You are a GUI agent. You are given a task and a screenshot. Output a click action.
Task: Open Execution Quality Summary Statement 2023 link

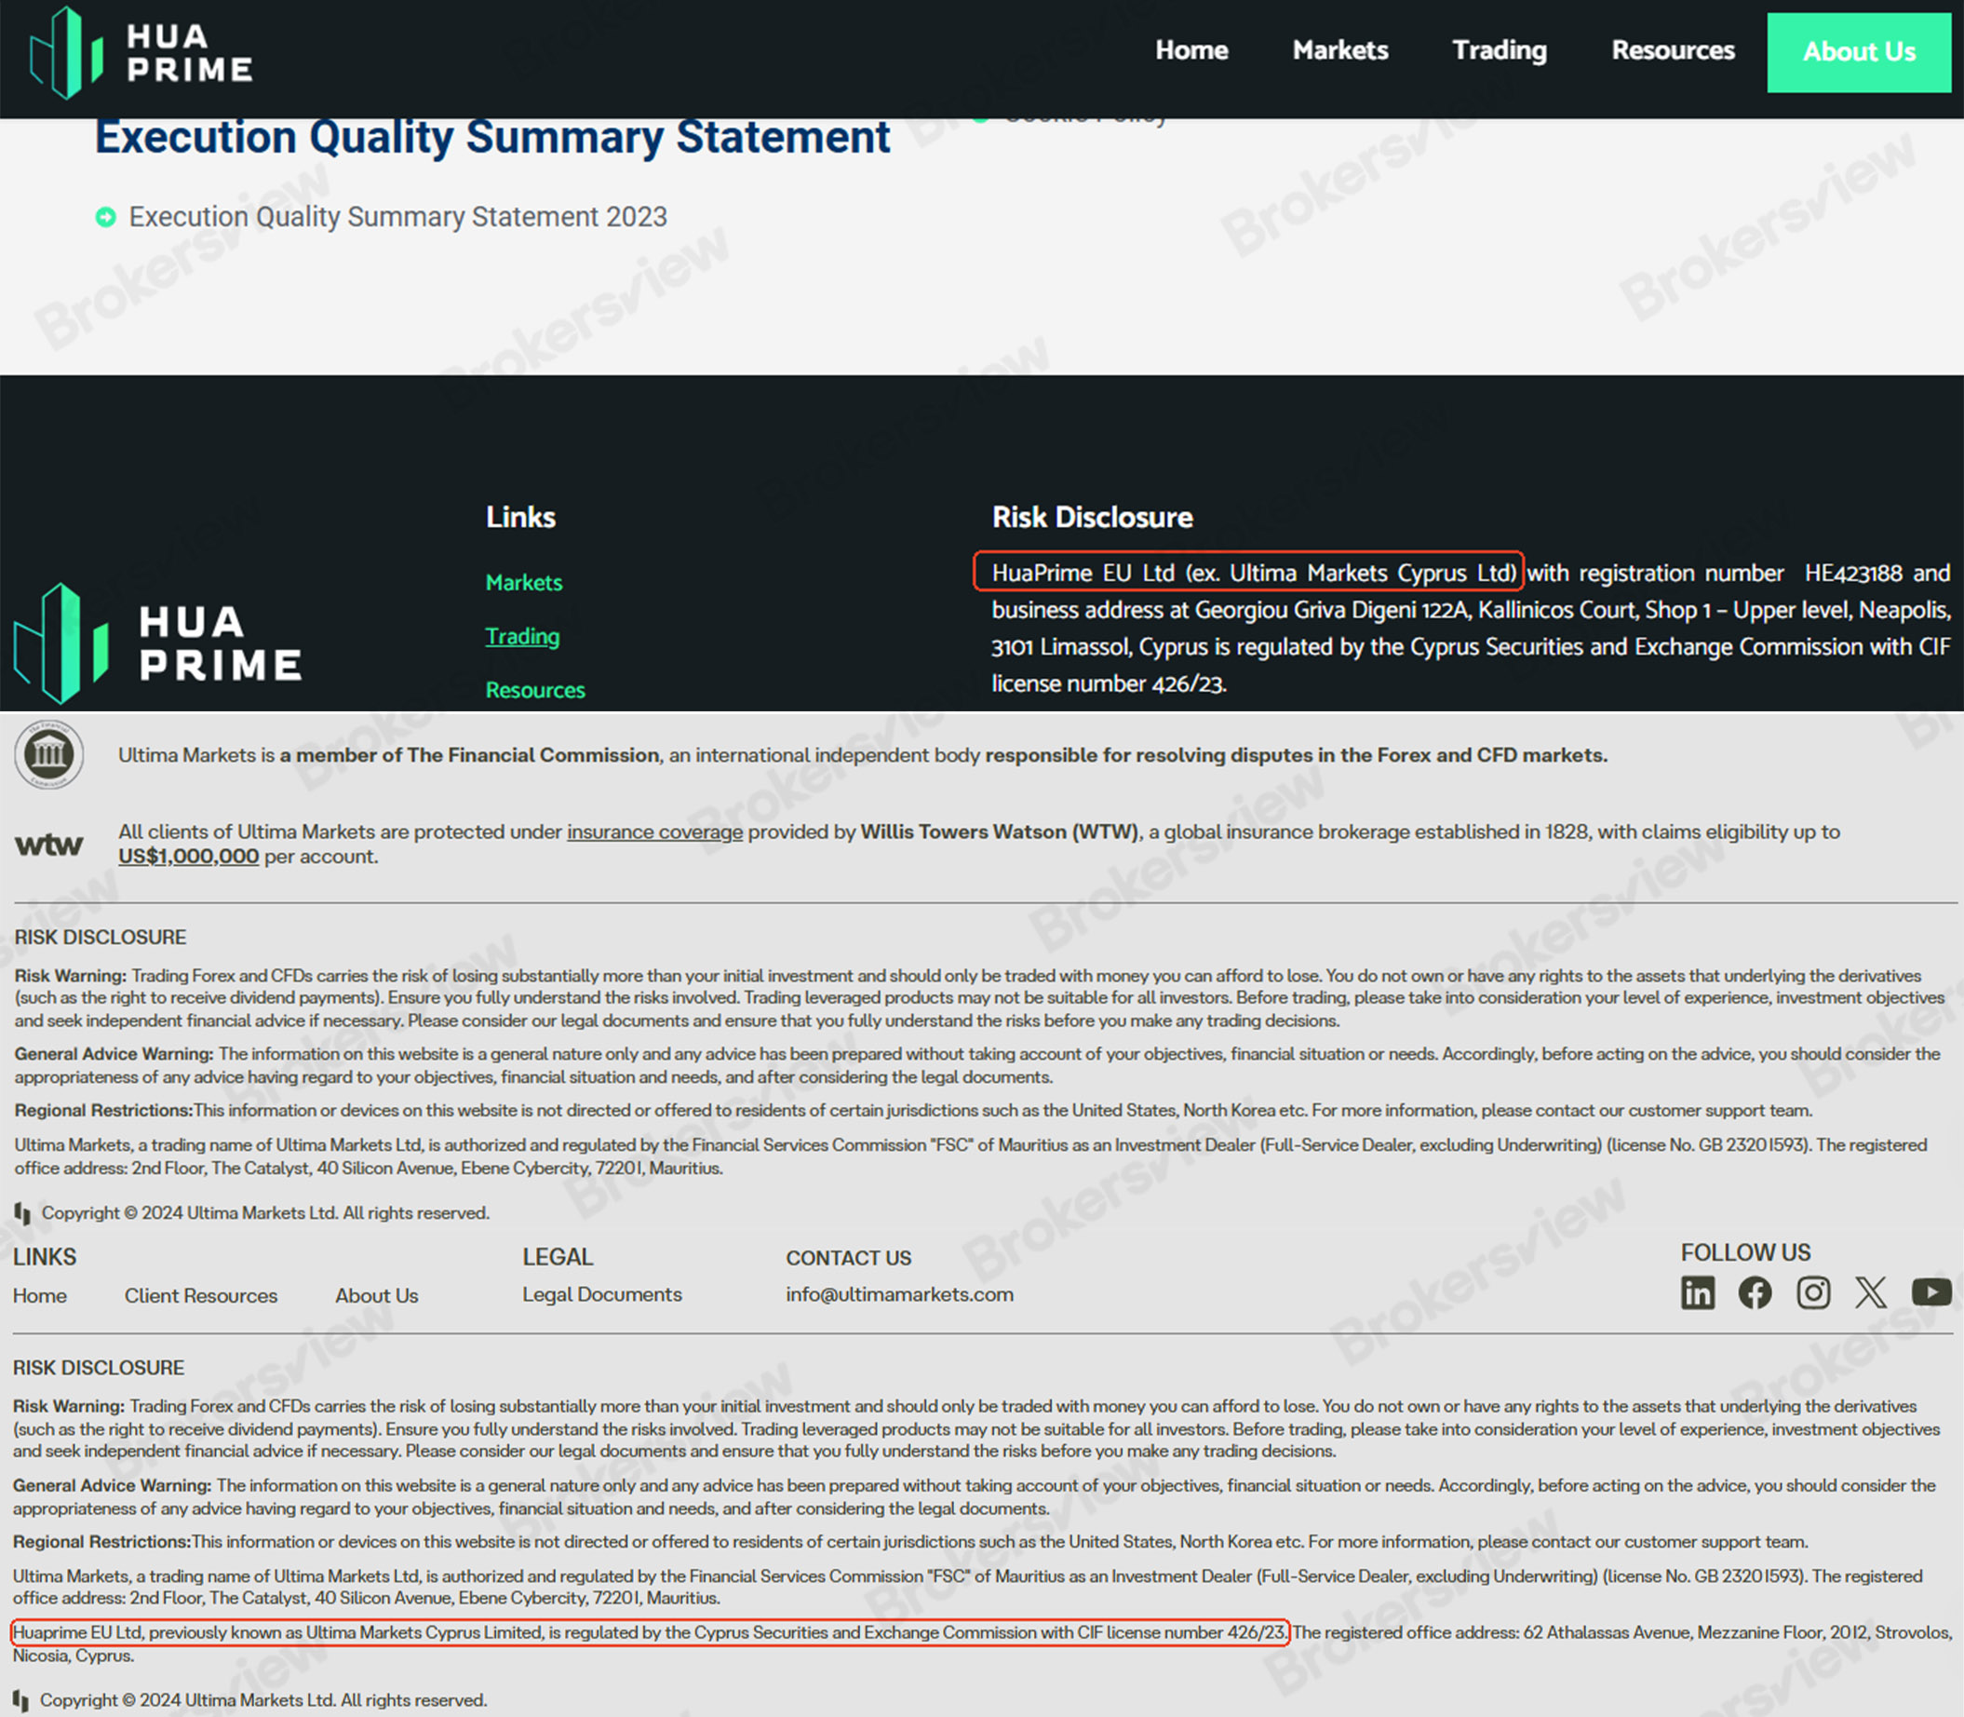(x=397, y=218)
